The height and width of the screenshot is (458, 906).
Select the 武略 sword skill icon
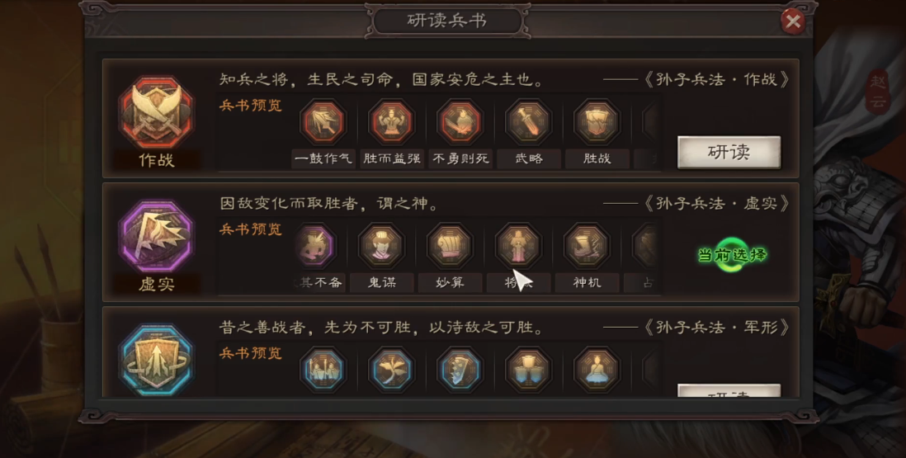528,122
